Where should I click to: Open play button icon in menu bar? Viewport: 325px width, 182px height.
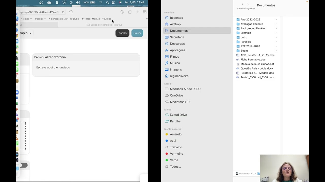pyautogui.click(x=71, y=3)
